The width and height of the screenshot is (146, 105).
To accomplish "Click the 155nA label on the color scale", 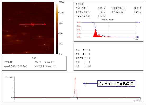I will point(62,2).
